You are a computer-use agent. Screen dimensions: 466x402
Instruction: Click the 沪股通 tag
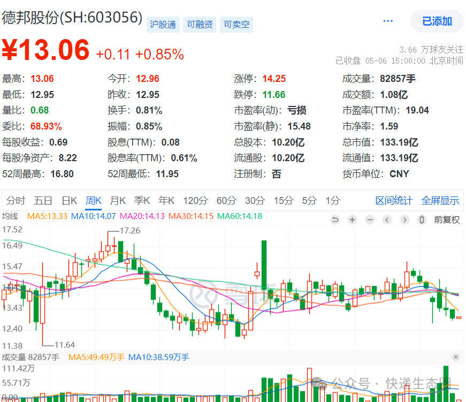click(163, 25)
